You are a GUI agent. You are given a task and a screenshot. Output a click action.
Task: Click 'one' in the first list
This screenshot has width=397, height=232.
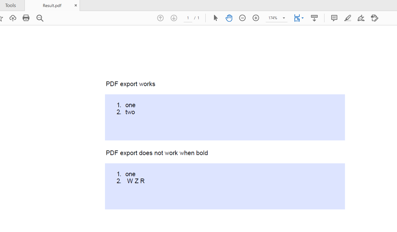tap(130, 105)
